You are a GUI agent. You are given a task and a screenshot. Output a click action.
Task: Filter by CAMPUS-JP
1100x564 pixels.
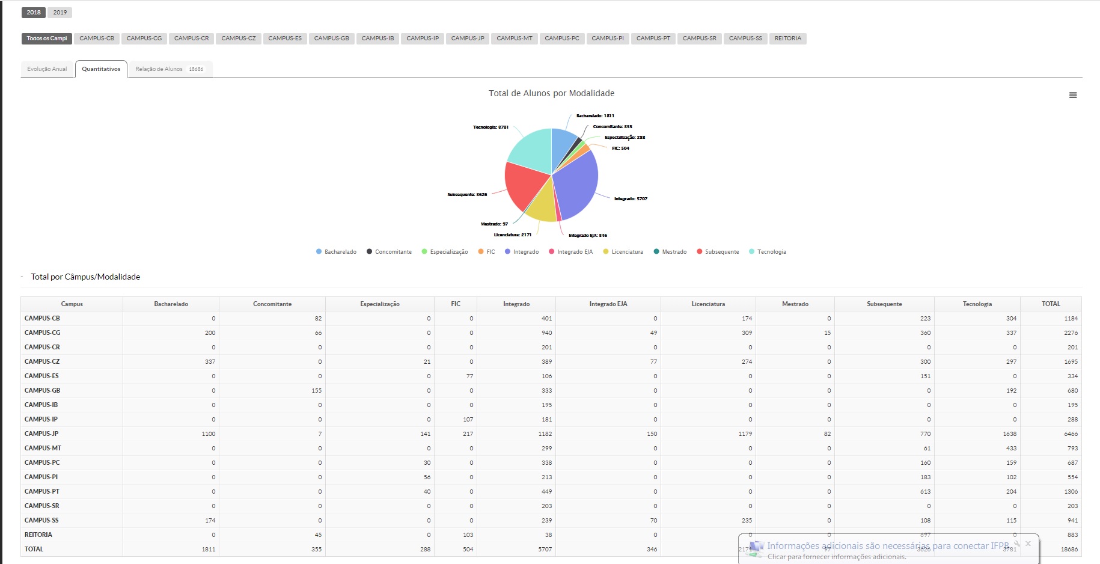(468, 38)
